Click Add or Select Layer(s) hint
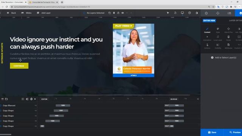This screenshot has width=242, height=136. point(223,57)
